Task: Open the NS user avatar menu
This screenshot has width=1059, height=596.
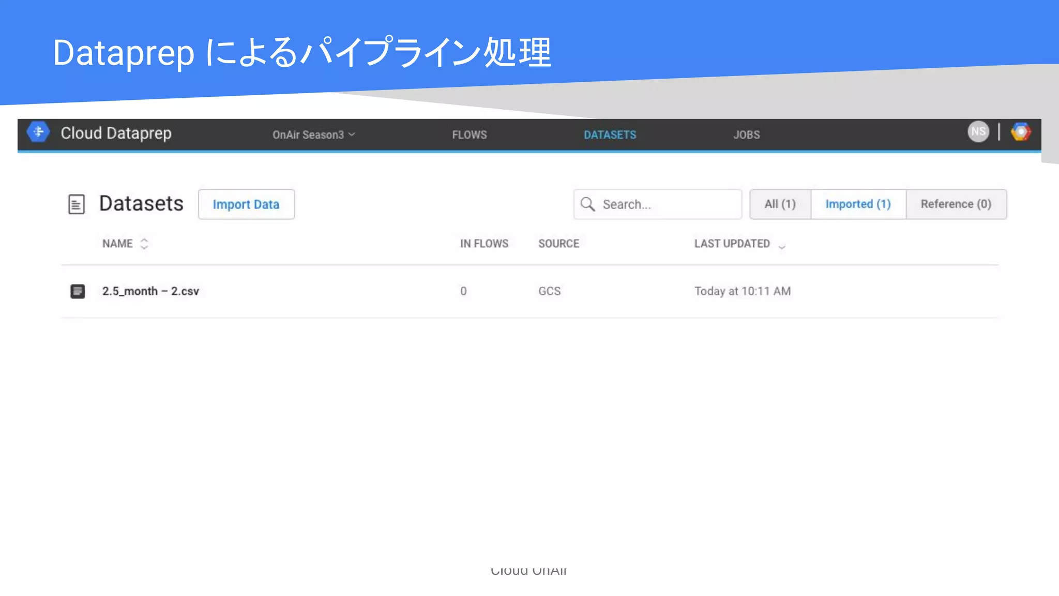Action: click(978, 132)
